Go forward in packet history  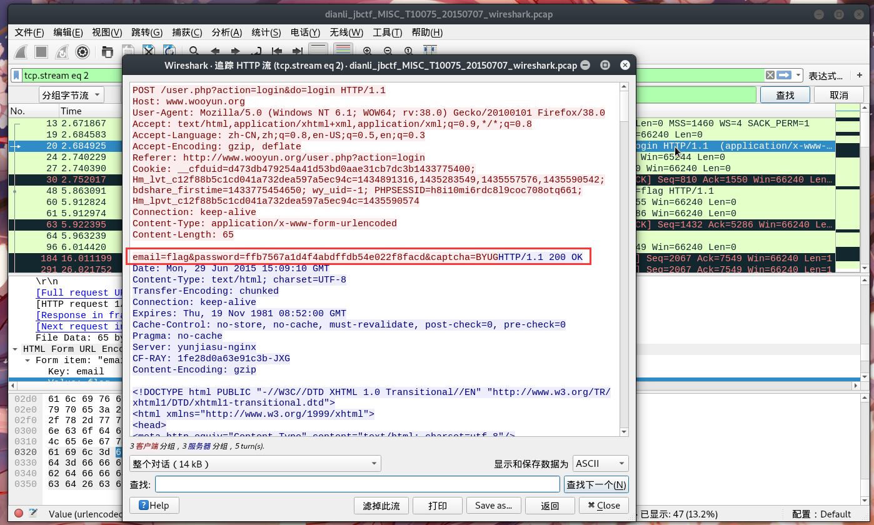click(235, 52)
